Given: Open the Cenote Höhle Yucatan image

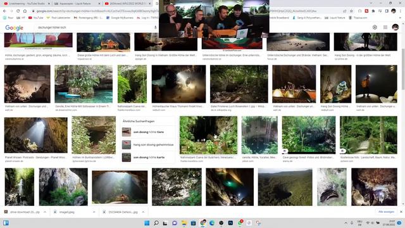Looking at the screenshot, I should click(259, 135).
